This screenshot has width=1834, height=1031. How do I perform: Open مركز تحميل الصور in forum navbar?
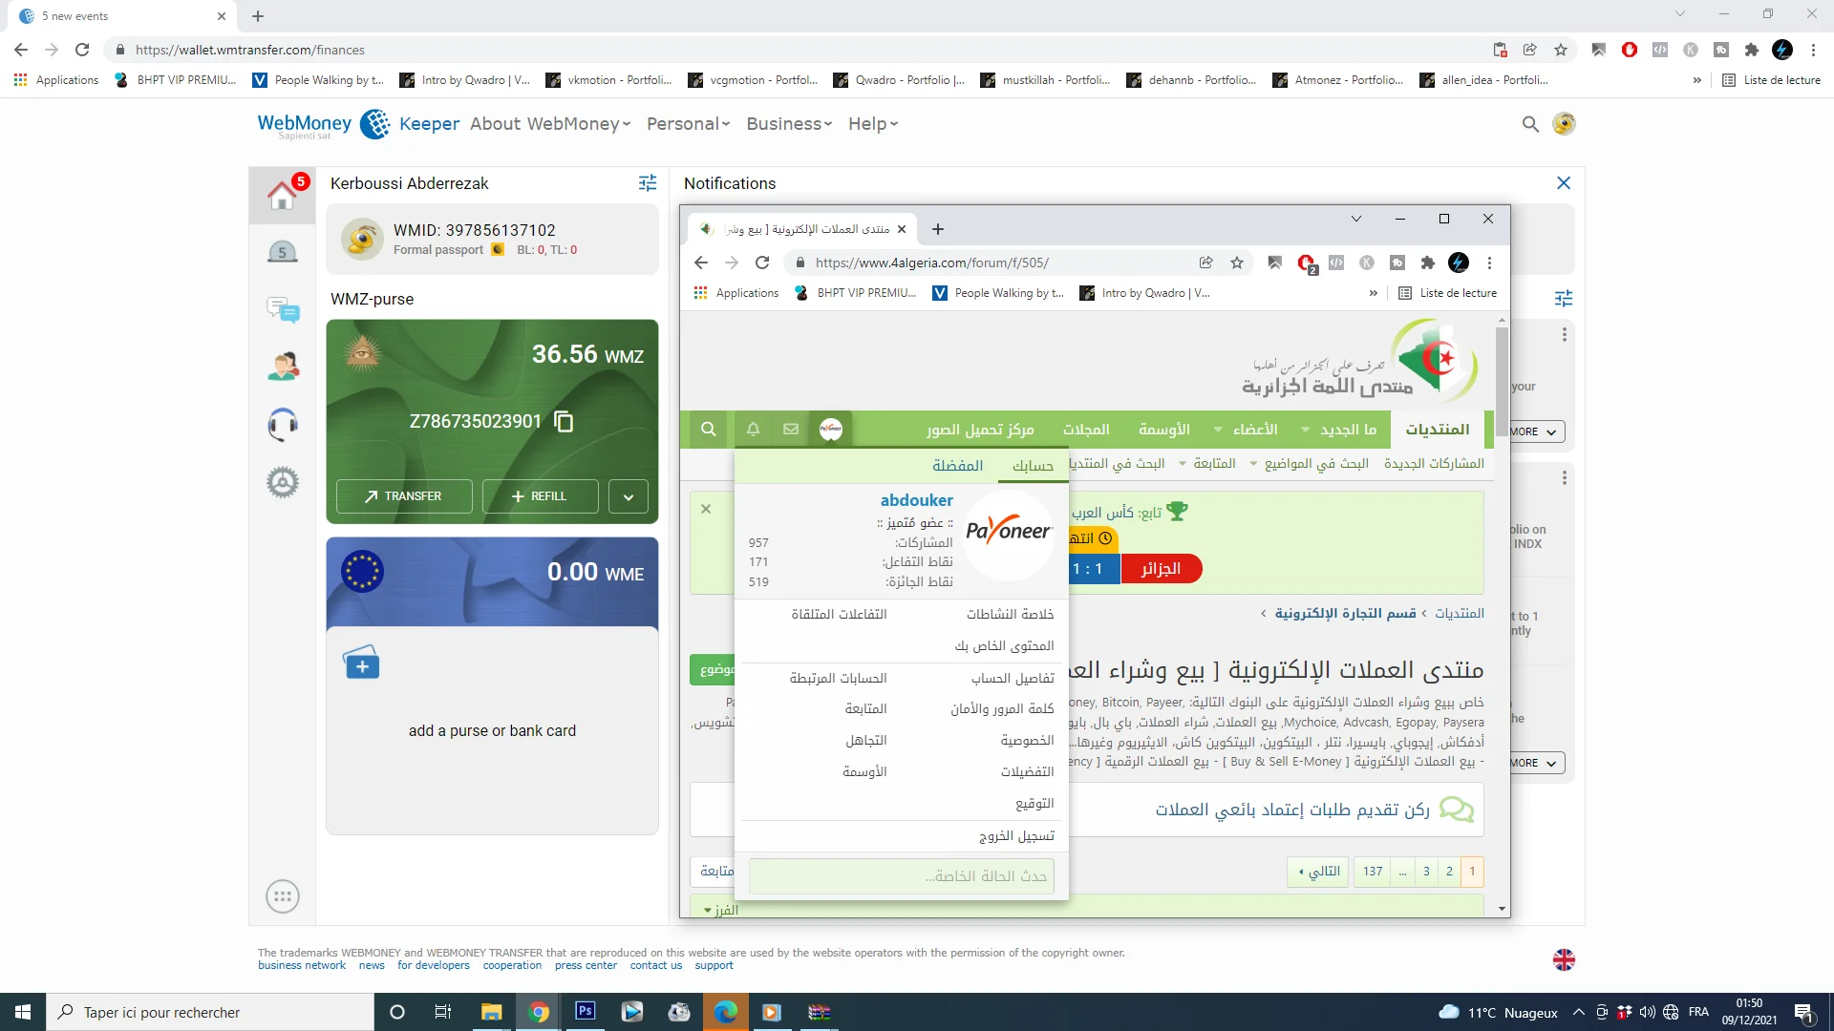980,430
